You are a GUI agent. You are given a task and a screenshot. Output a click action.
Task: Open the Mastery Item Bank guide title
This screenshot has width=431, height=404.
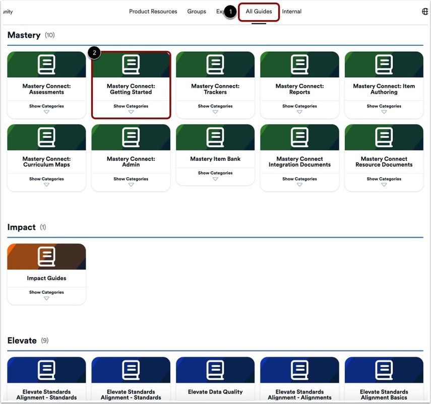coord(215,159)
